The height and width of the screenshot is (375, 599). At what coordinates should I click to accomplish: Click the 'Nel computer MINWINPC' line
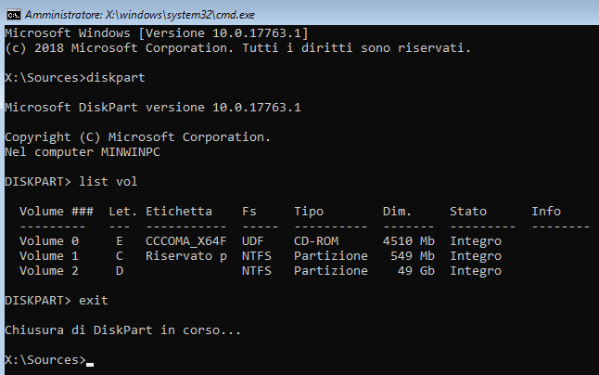point(83,151)
